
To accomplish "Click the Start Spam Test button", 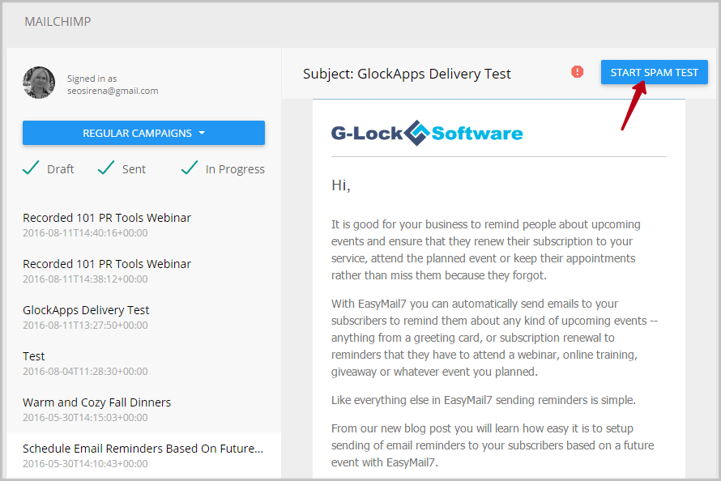I will 654,72.
